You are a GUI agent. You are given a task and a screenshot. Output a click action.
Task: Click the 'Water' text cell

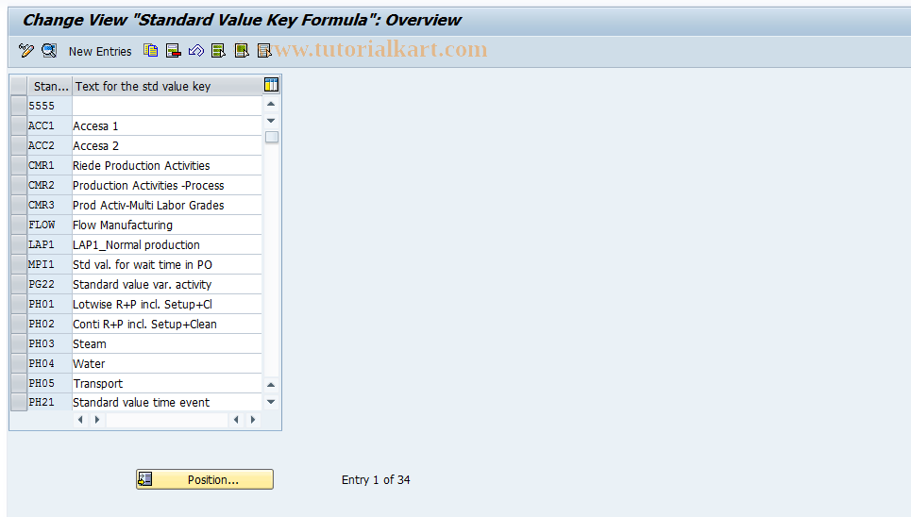pyautogui.click(x=167, y=363)
